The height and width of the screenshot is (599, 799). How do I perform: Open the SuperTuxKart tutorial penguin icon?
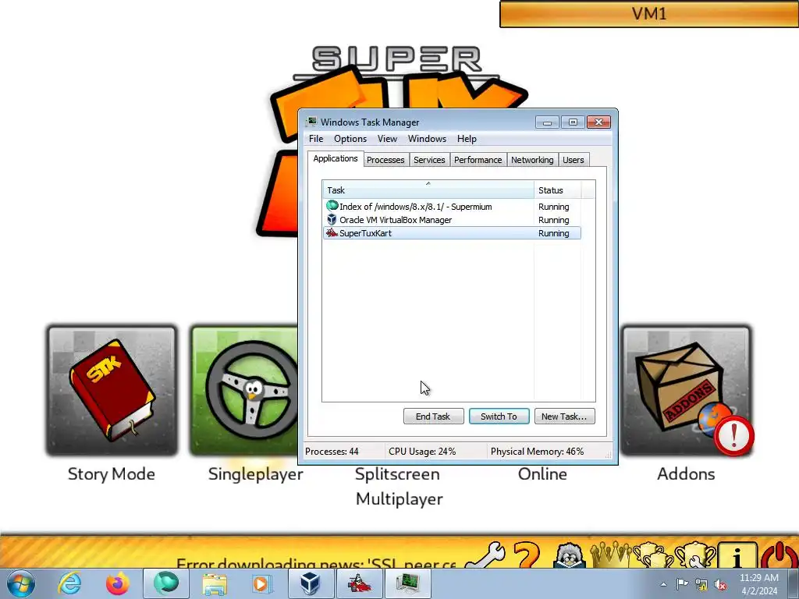click(x=568, y=555)
